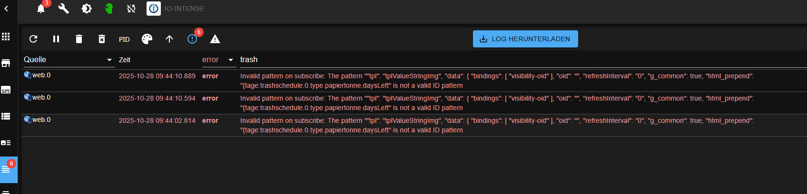Click the warning triangle icon
The image size is (807, 194).
tap(215, 39)
